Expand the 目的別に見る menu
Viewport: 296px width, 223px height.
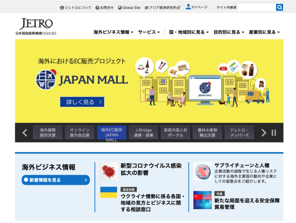pos(229,32)
